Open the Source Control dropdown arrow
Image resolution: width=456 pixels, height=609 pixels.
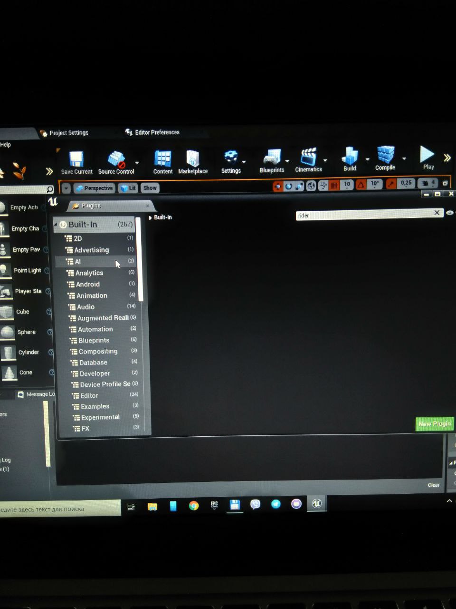click(x=137, y=163)
